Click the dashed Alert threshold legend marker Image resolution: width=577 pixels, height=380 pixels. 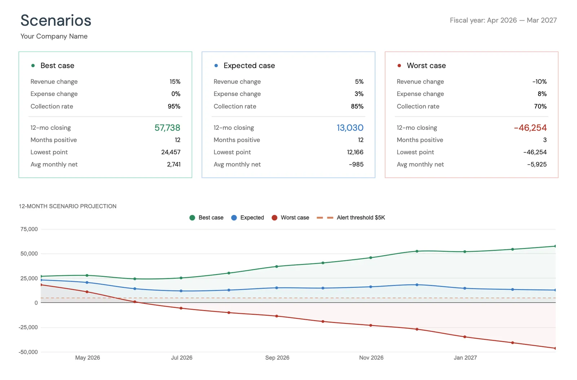tap(325, 218)
